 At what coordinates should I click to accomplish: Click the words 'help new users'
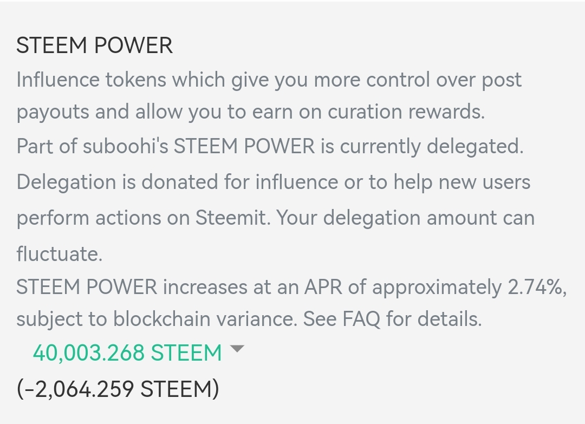pyautogui.click(x=462, y=182)
